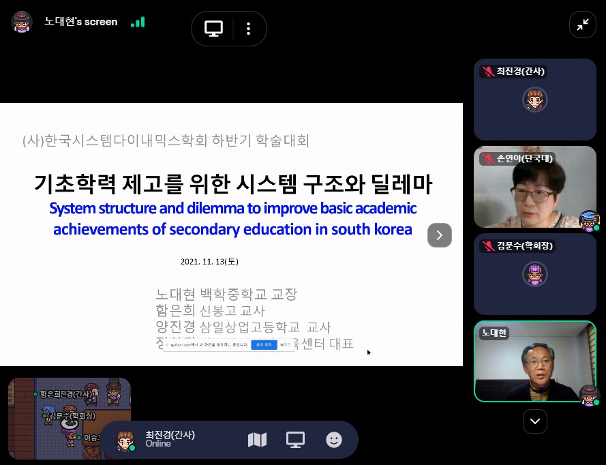Image resolution: width=606 pixels, height=465 pixels.
Task: Click the avatar in 김문수(학회장) tile
Action: (x=534, y=274)
